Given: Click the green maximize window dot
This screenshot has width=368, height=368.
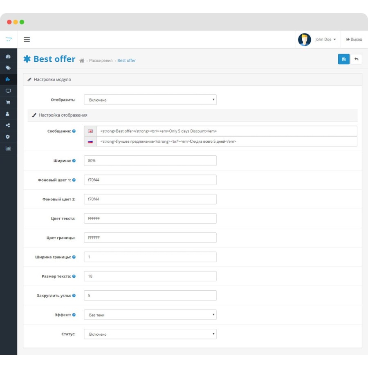Looking at the screenshot, I should tap(22, 22).
